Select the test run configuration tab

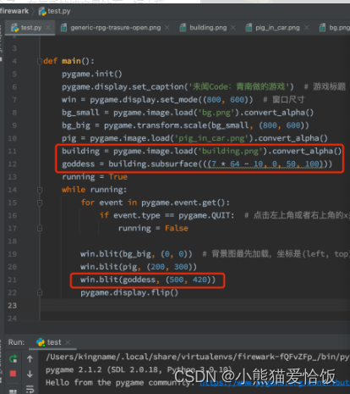54,342
